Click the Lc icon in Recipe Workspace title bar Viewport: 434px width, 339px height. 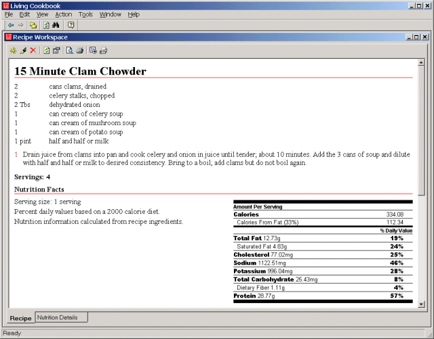(9, 37)
